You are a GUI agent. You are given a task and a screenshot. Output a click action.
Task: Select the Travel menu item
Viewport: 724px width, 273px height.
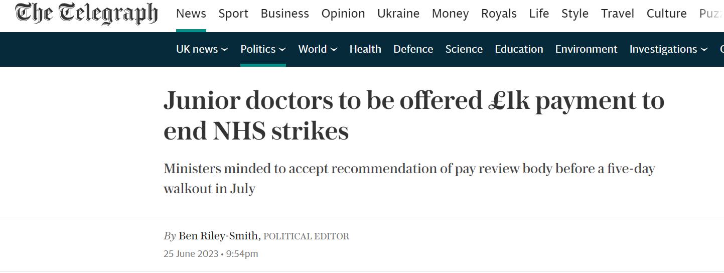(618, 14)
